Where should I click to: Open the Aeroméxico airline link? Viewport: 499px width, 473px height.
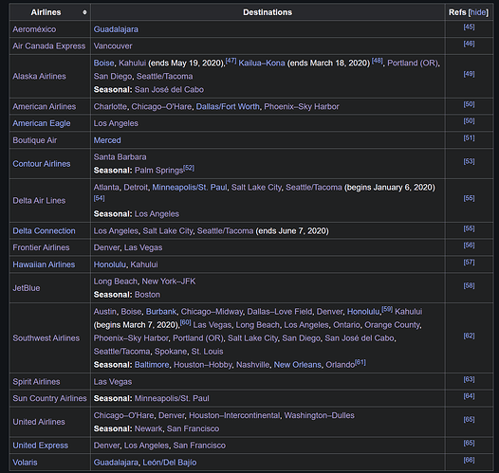pyautogui.click(x=34, y=29)
